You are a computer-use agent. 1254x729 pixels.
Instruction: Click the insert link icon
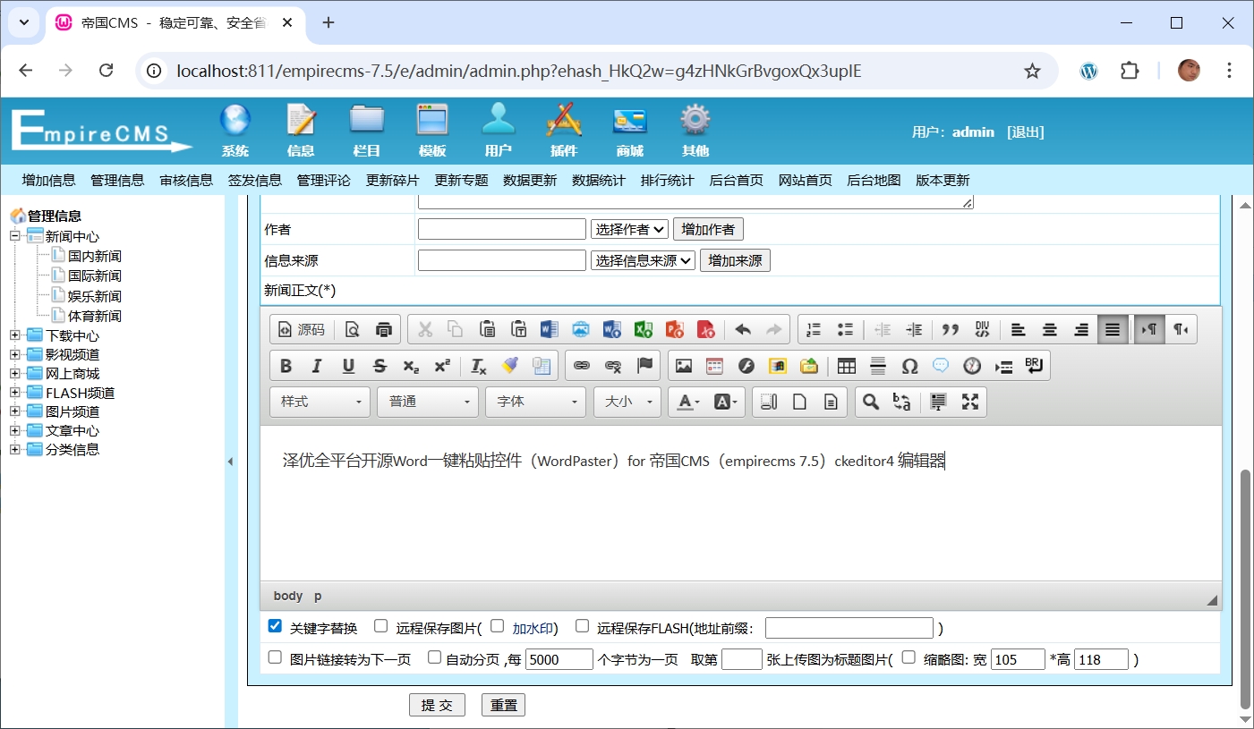click(582, 366)
